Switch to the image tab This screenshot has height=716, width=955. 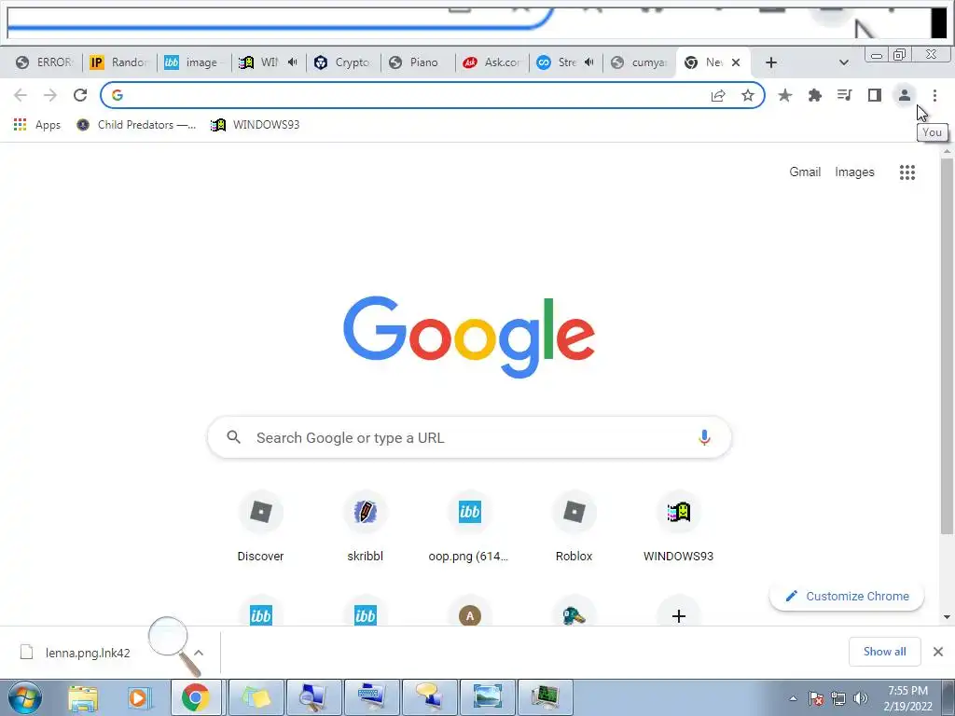click(194, 62)
